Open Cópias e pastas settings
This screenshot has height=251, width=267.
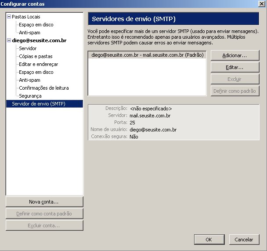(35, 56)
